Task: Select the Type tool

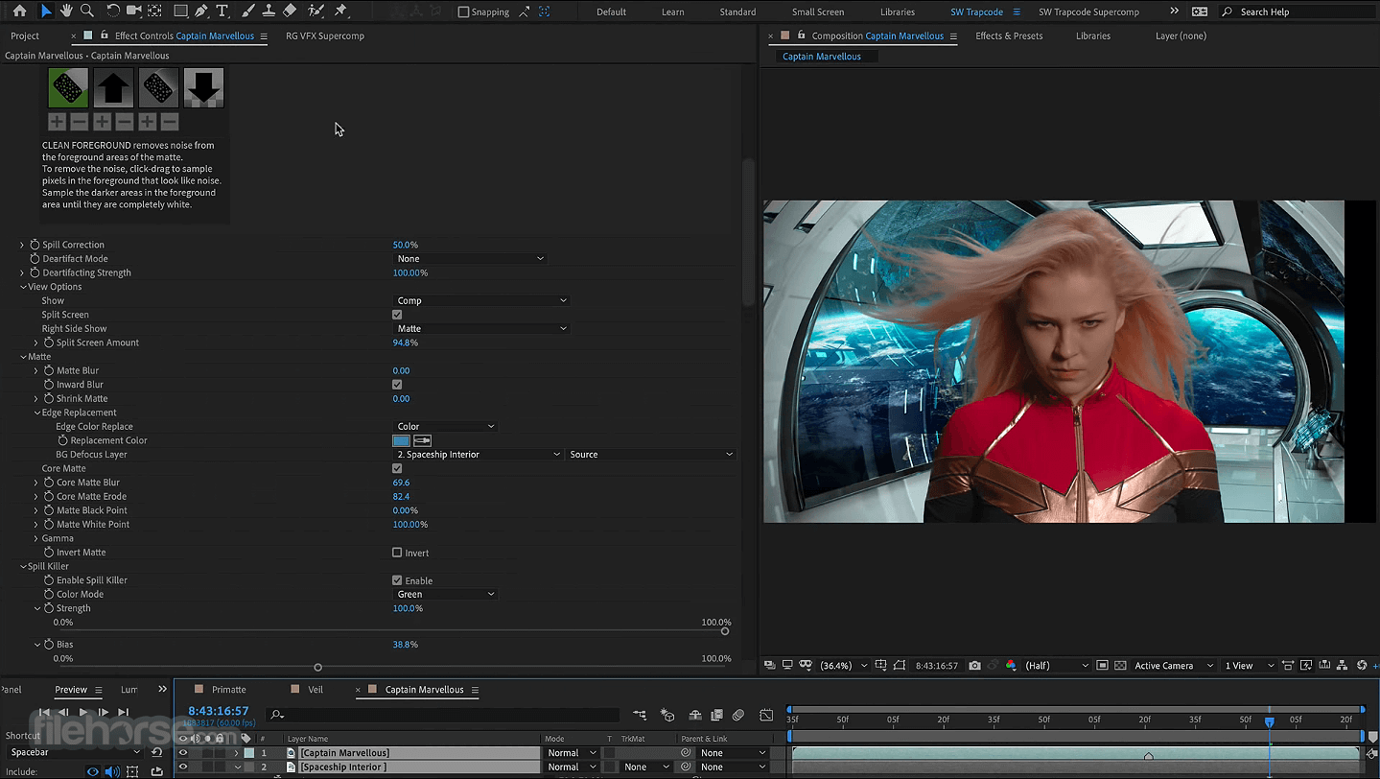Action: pyautogui.click(x=222, y=12)
